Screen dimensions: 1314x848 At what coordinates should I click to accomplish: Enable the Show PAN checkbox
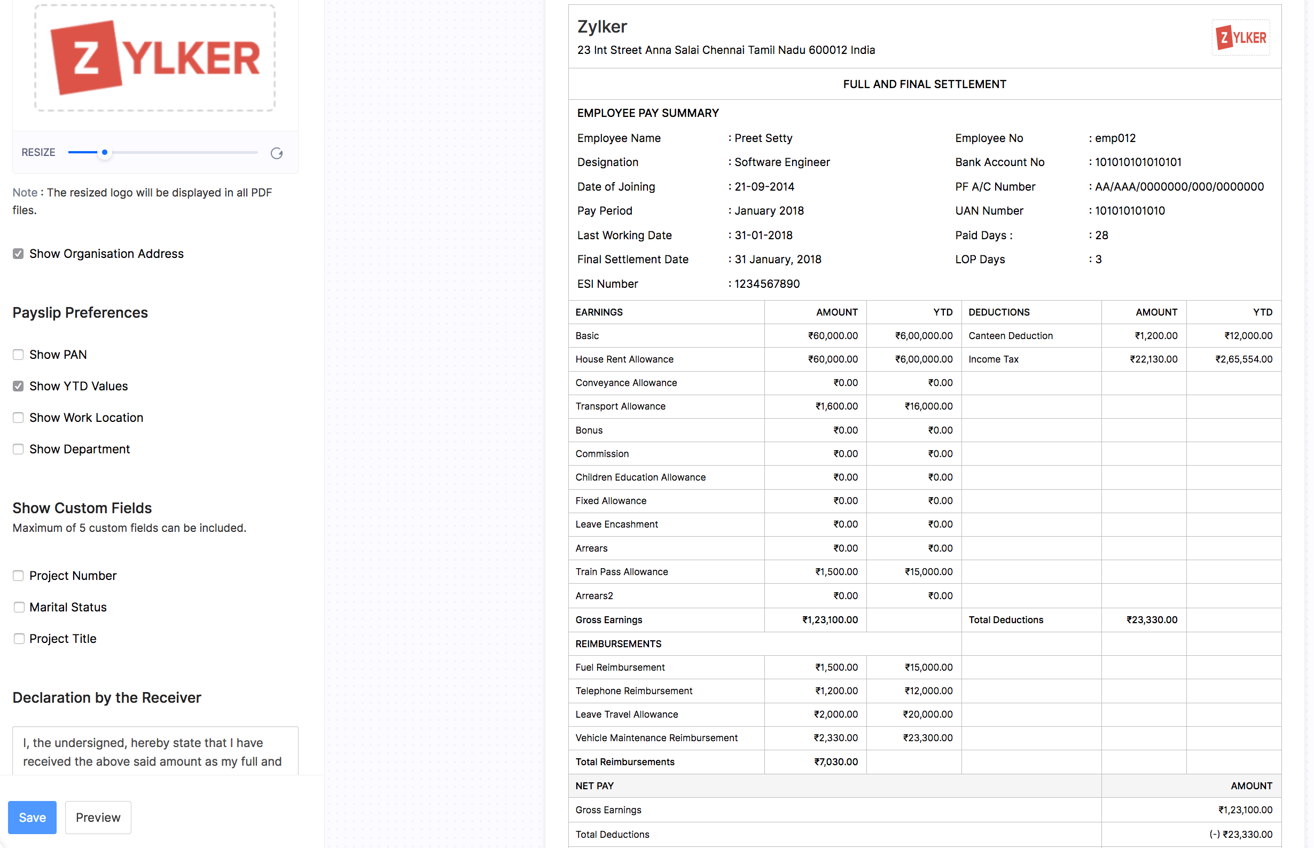point(18,355)
